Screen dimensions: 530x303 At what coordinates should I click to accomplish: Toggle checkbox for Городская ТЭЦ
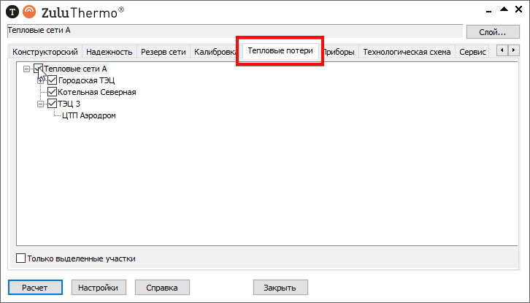pos(52,80)
